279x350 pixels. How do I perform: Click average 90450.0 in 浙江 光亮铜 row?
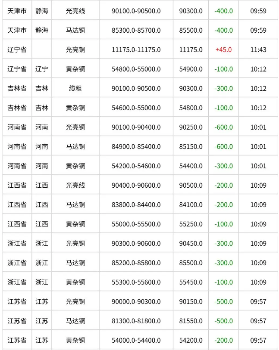click(x=191, y=244)
